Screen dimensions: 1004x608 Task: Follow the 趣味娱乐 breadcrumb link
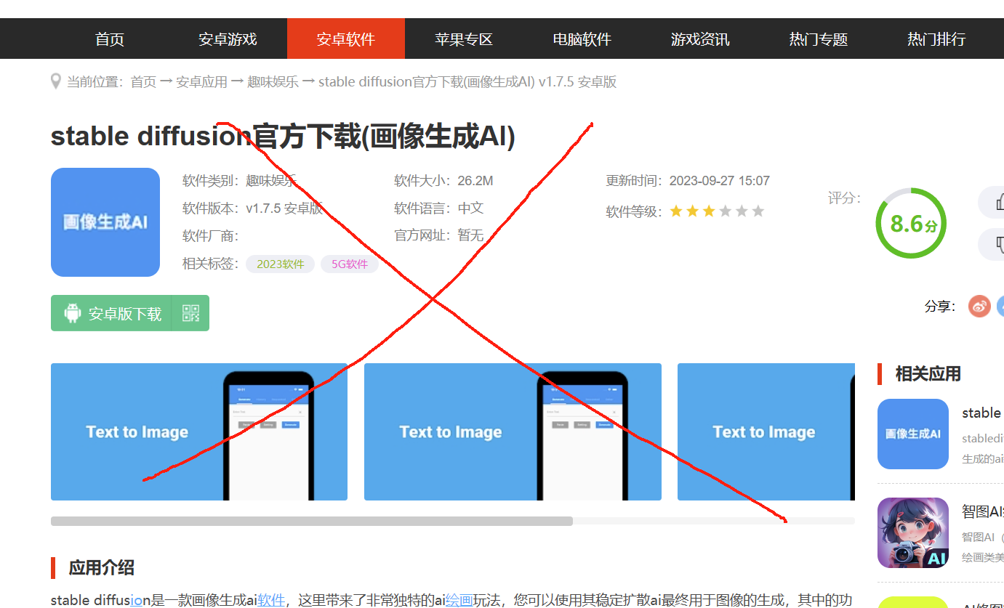point(273,82)
